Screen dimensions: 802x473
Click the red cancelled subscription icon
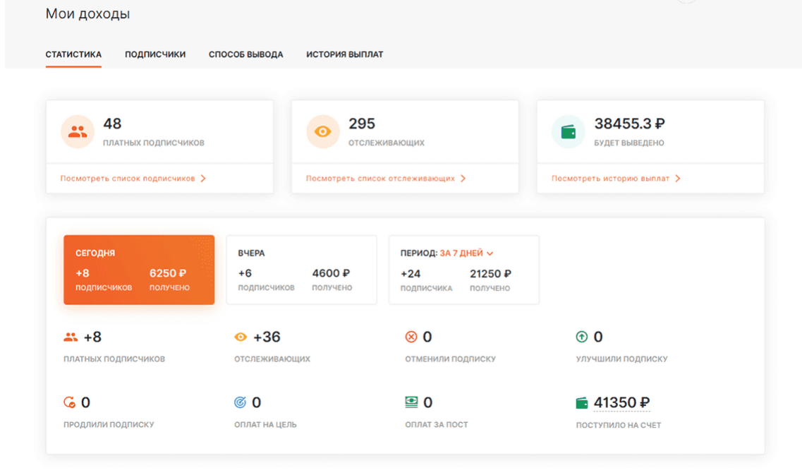411,337
